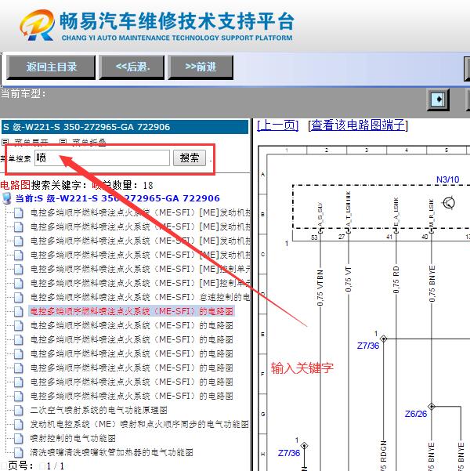Go forward with the >>前进 button

coord(201,67)
